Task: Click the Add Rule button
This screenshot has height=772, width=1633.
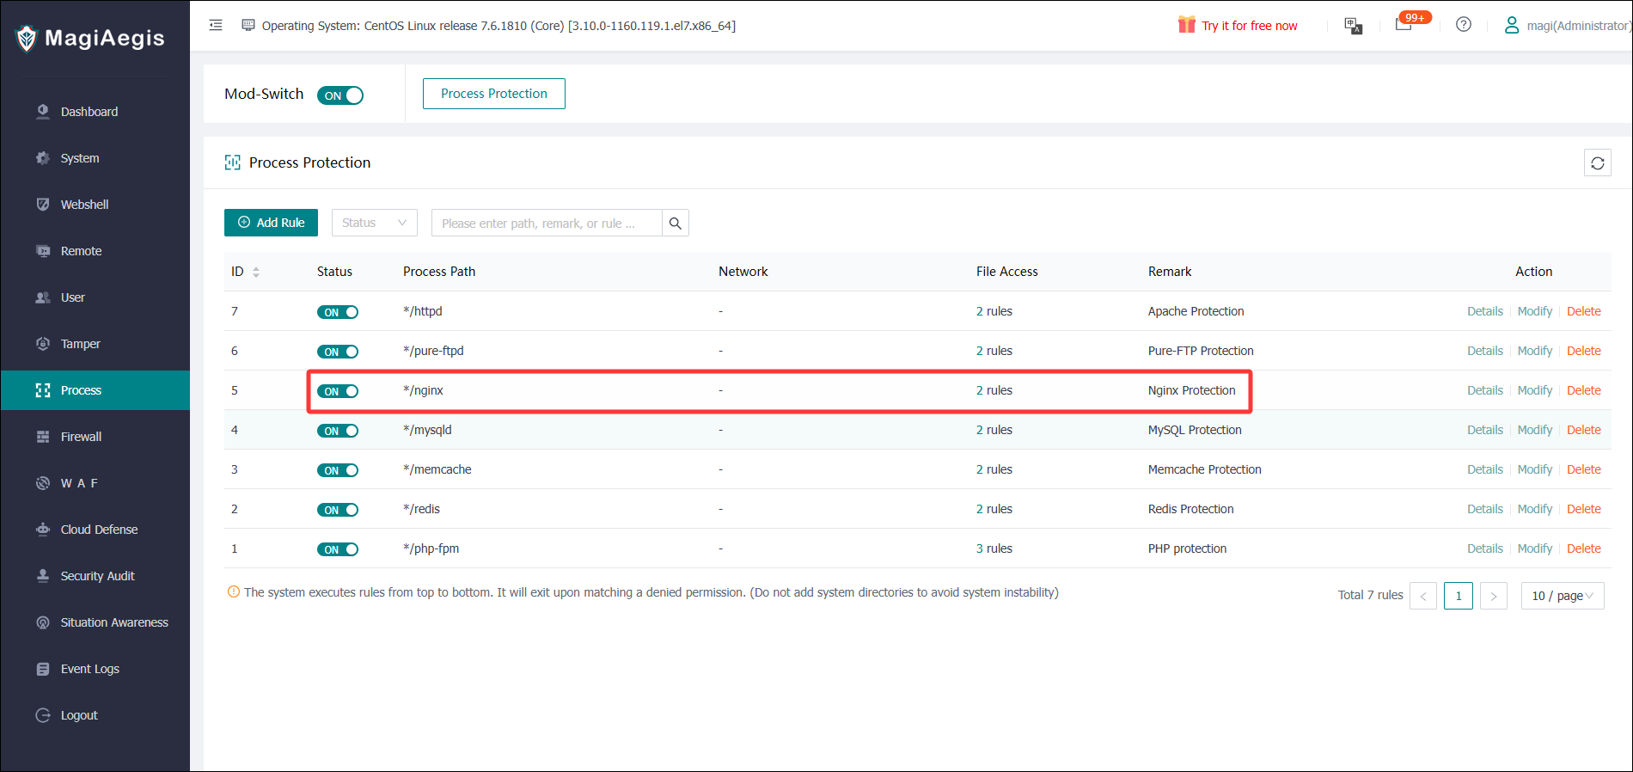Action: pos(271,223)
